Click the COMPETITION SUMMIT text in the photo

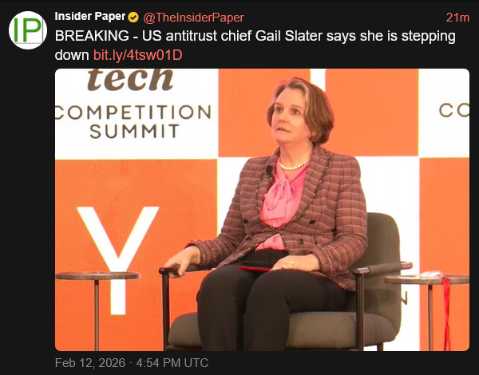click(133, 120)
